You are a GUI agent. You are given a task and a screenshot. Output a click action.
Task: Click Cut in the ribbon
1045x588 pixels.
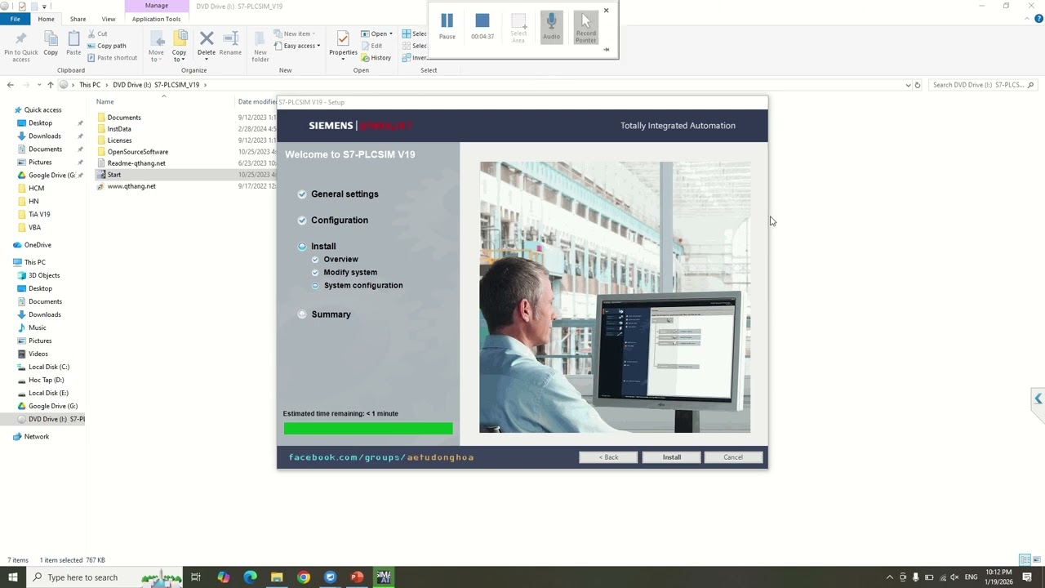click(x=97, y=34)
